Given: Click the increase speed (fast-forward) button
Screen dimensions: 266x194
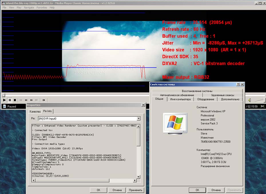Looking at the screenshot, I should point(31,100).
